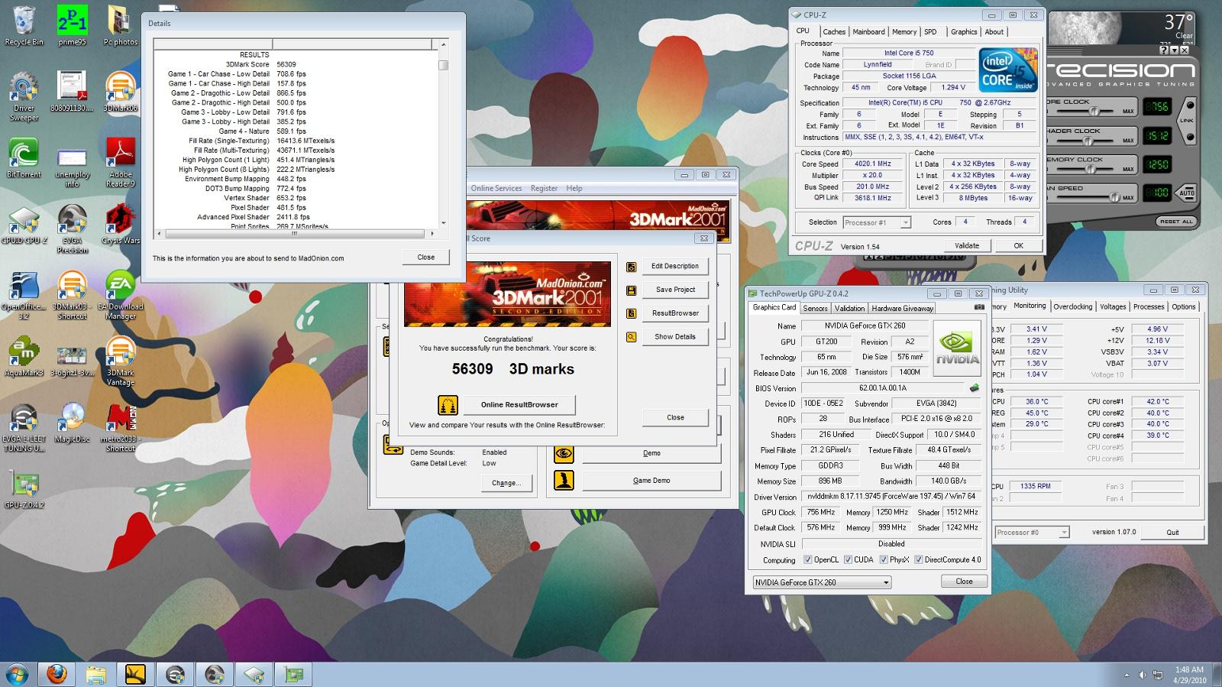Click the taskbar clock showing 1:48 AM
The width and height of the screenshot is (1222, 687).
tap(1189, 674)
